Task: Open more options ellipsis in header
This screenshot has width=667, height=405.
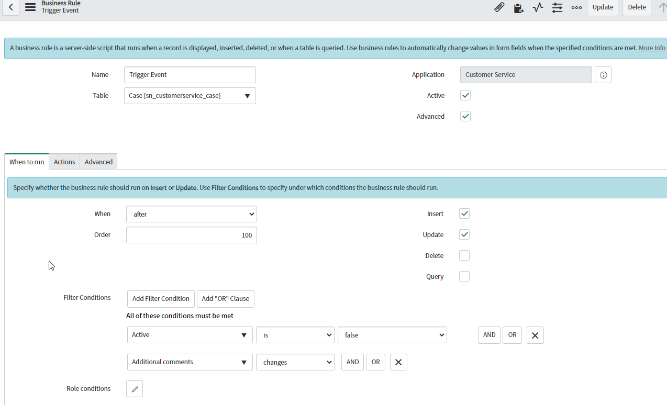Action: 576,7
